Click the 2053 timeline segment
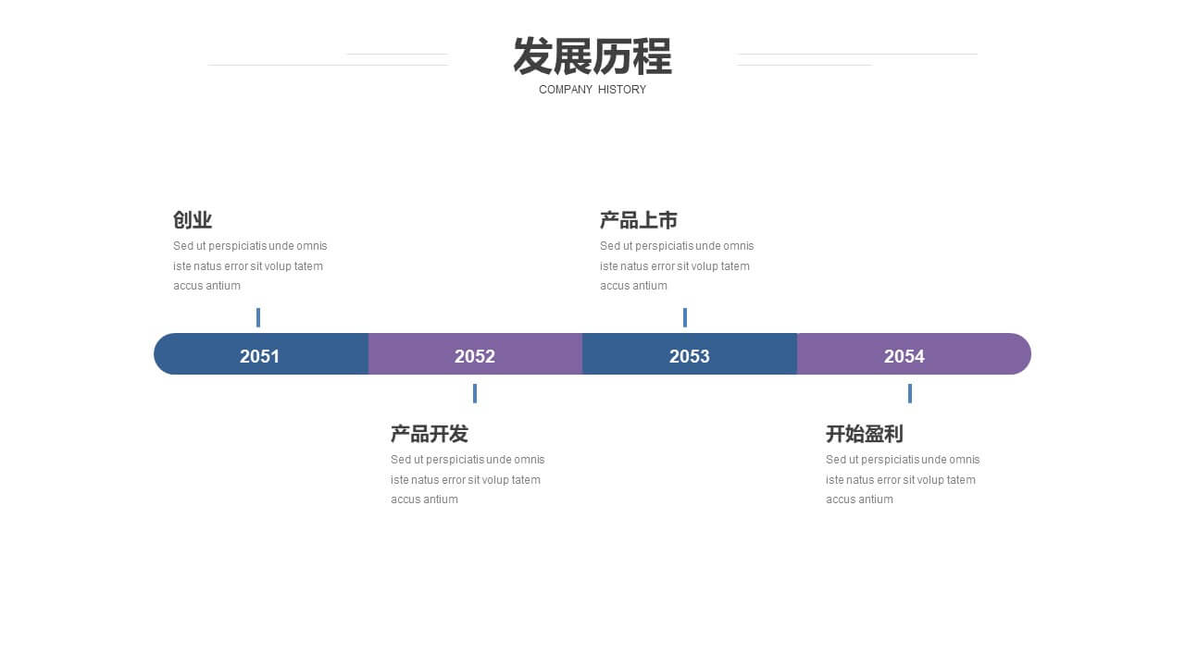 (690, 354)
